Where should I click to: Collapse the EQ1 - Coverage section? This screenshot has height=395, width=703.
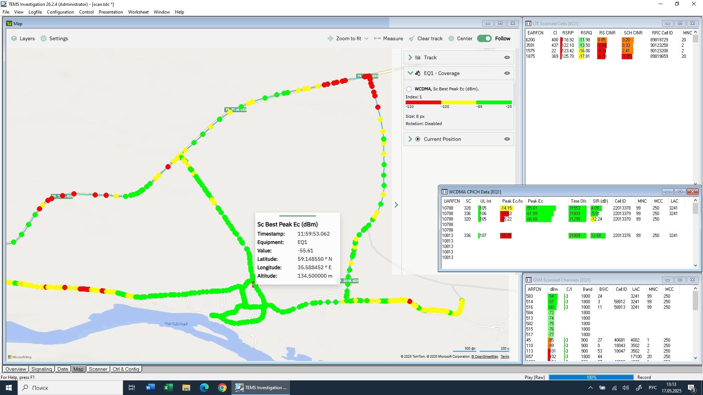[410, 73]
